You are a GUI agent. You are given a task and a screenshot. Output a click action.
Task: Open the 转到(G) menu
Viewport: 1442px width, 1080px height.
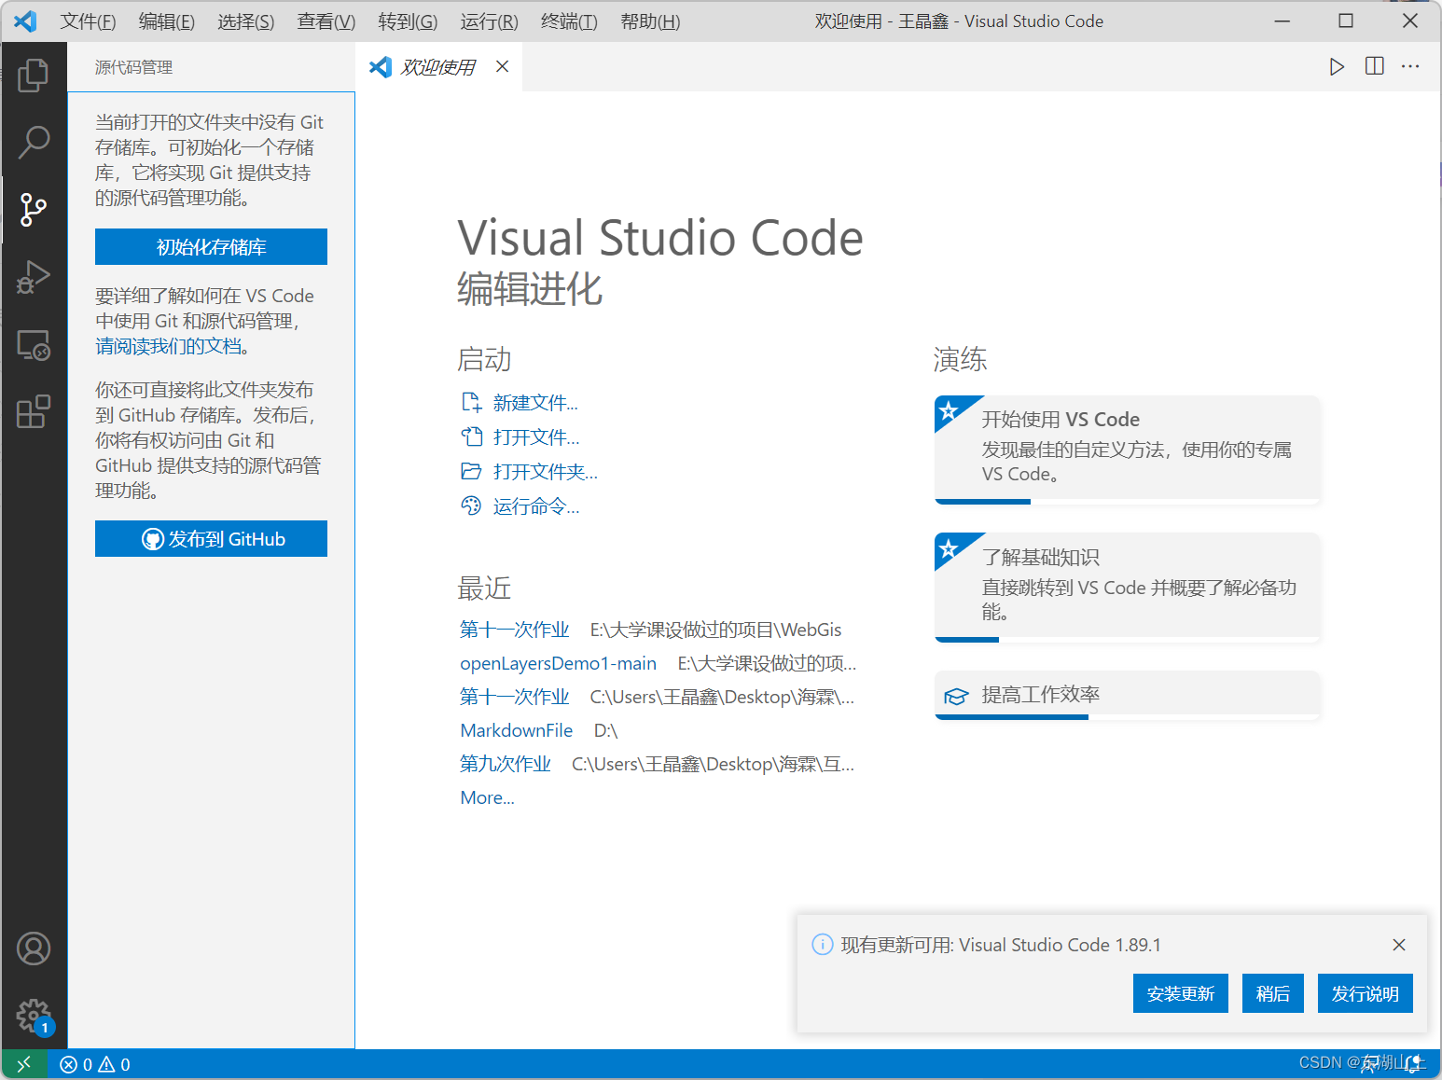408,21
